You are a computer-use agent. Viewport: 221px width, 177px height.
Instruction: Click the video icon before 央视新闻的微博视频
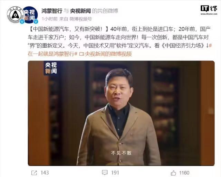tap(81, 54)
